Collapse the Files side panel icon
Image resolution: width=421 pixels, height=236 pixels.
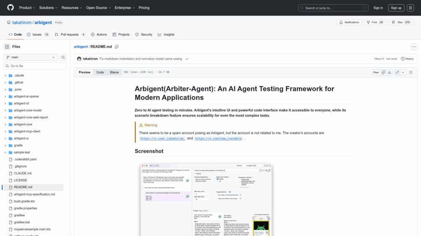(7, 47)
